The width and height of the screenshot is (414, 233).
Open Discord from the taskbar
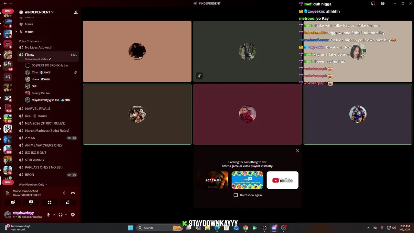click(274, 228)
